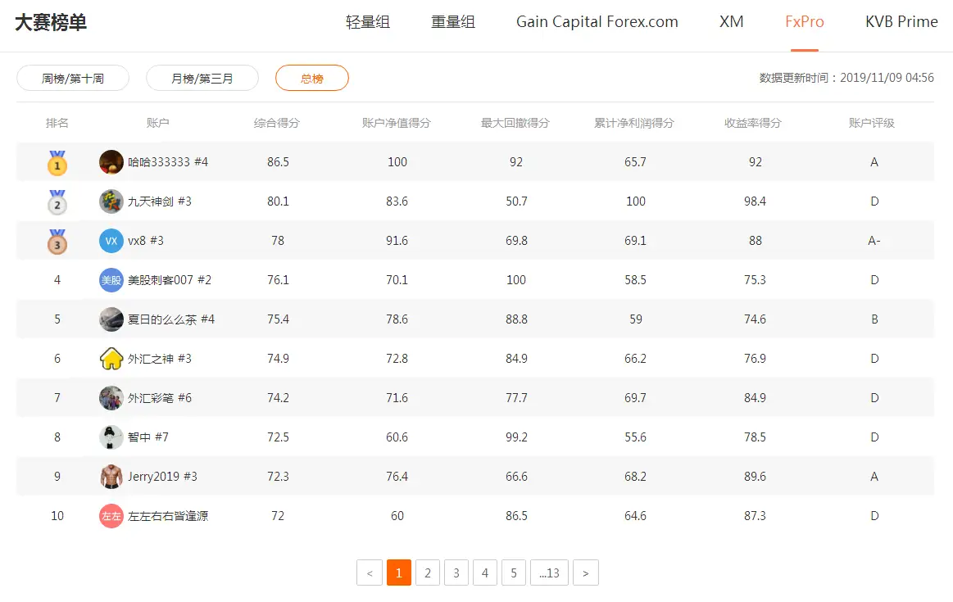Click the 账户 column header
The width and height of the screenshot is (953, 602).
(x=157, y=123)
